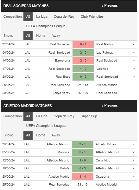This screenshot has width=139, height=190.
Task: Show only Away matches for Atletico Madrid
Action: click(56, 135)
